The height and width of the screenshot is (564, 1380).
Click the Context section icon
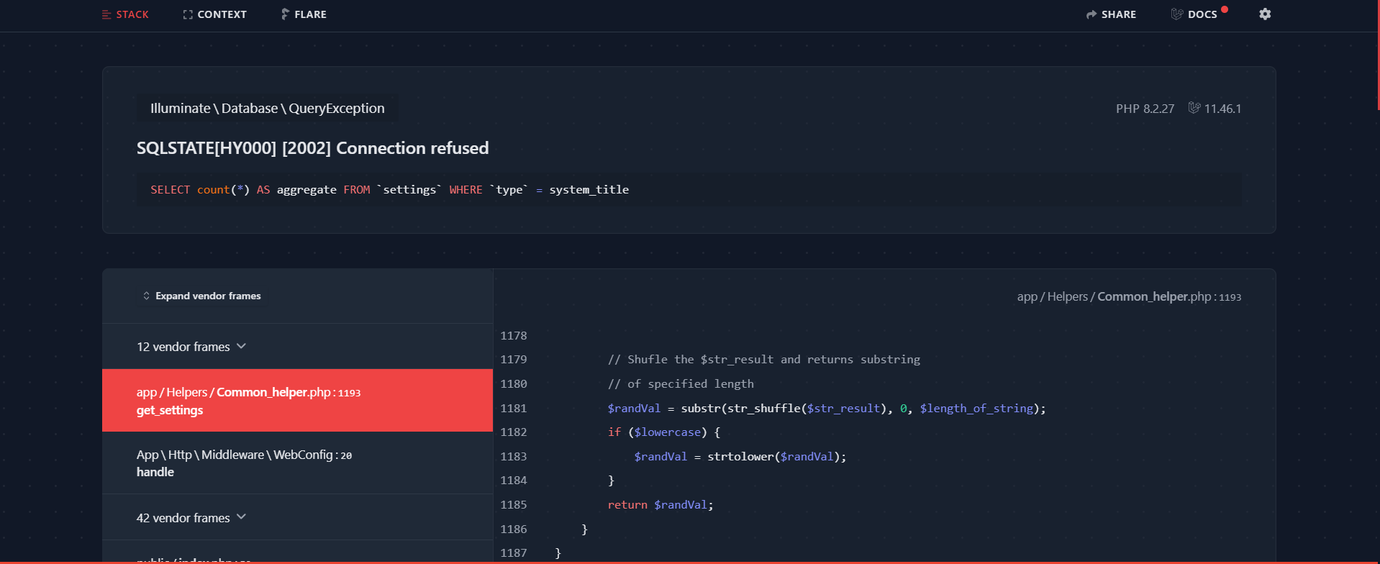pyautogui.click(x=188, y=14)
